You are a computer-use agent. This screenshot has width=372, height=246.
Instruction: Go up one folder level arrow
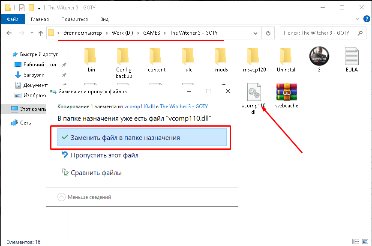point(41,33)
